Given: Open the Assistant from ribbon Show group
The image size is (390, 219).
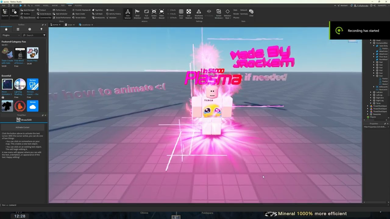Looking at the screenshot, I should (x=112, y=18).
